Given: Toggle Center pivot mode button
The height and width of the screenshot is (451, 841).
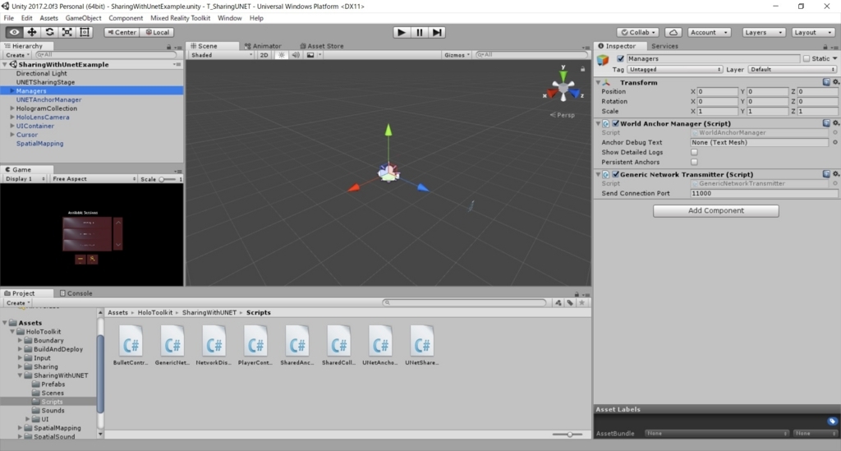Looking at the screenshot, I should point(122,32).
